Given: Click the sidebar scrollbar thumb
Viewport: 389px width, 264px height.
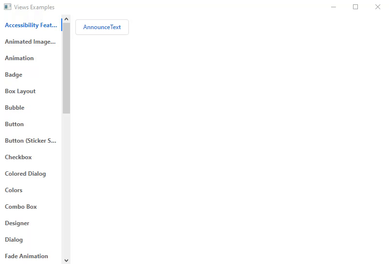Looking at the screenshot, I should pos(67,68).
